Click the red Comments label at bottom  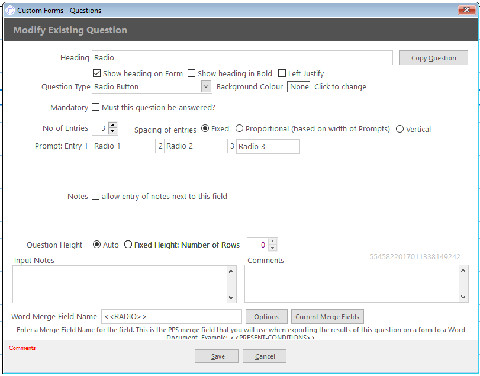tap(22, 348)
